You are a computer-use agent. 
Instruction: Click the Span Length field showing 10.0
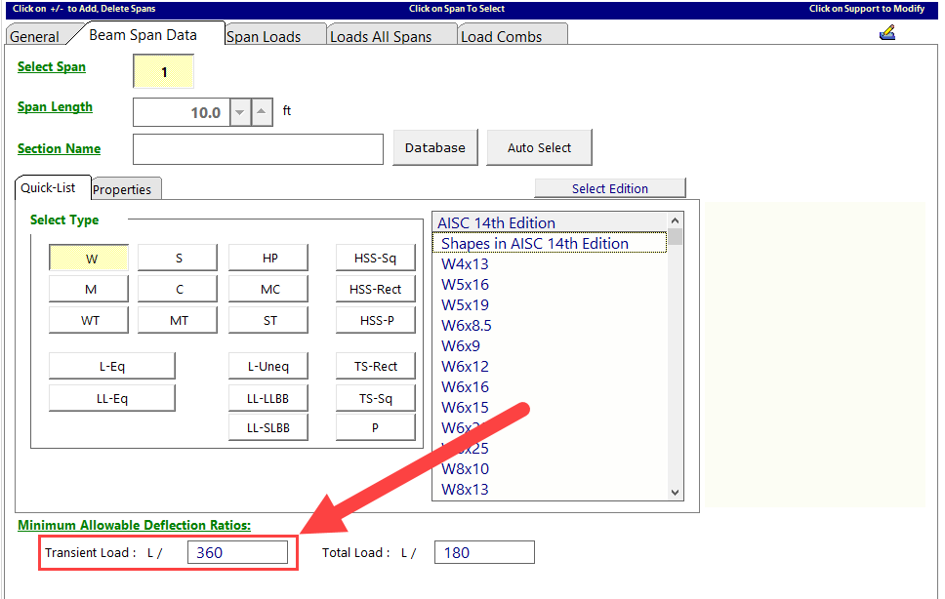[182, 112]
